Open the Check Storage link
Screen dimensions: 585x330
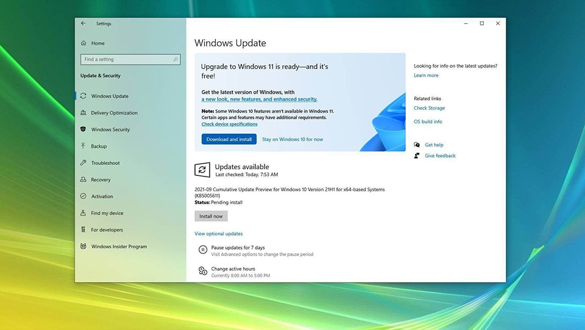[429, 108]
